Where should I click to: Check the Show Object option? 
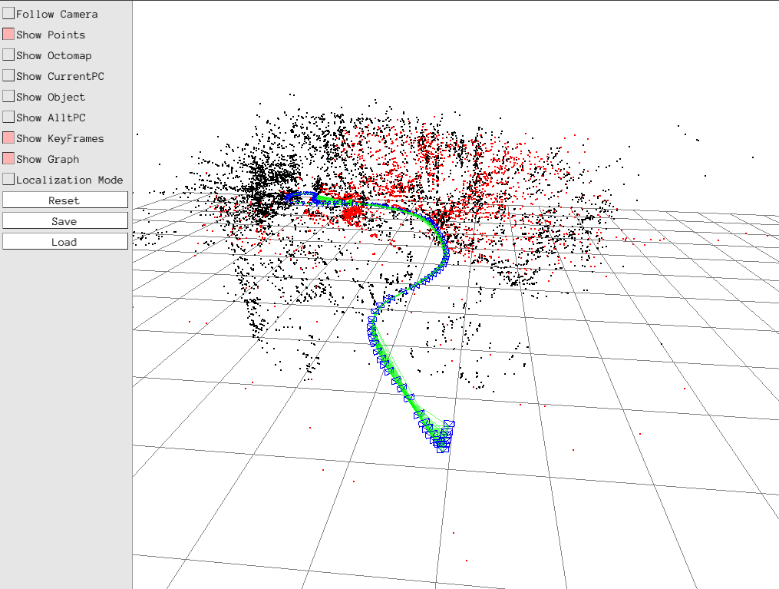click(x=8, y=97)
